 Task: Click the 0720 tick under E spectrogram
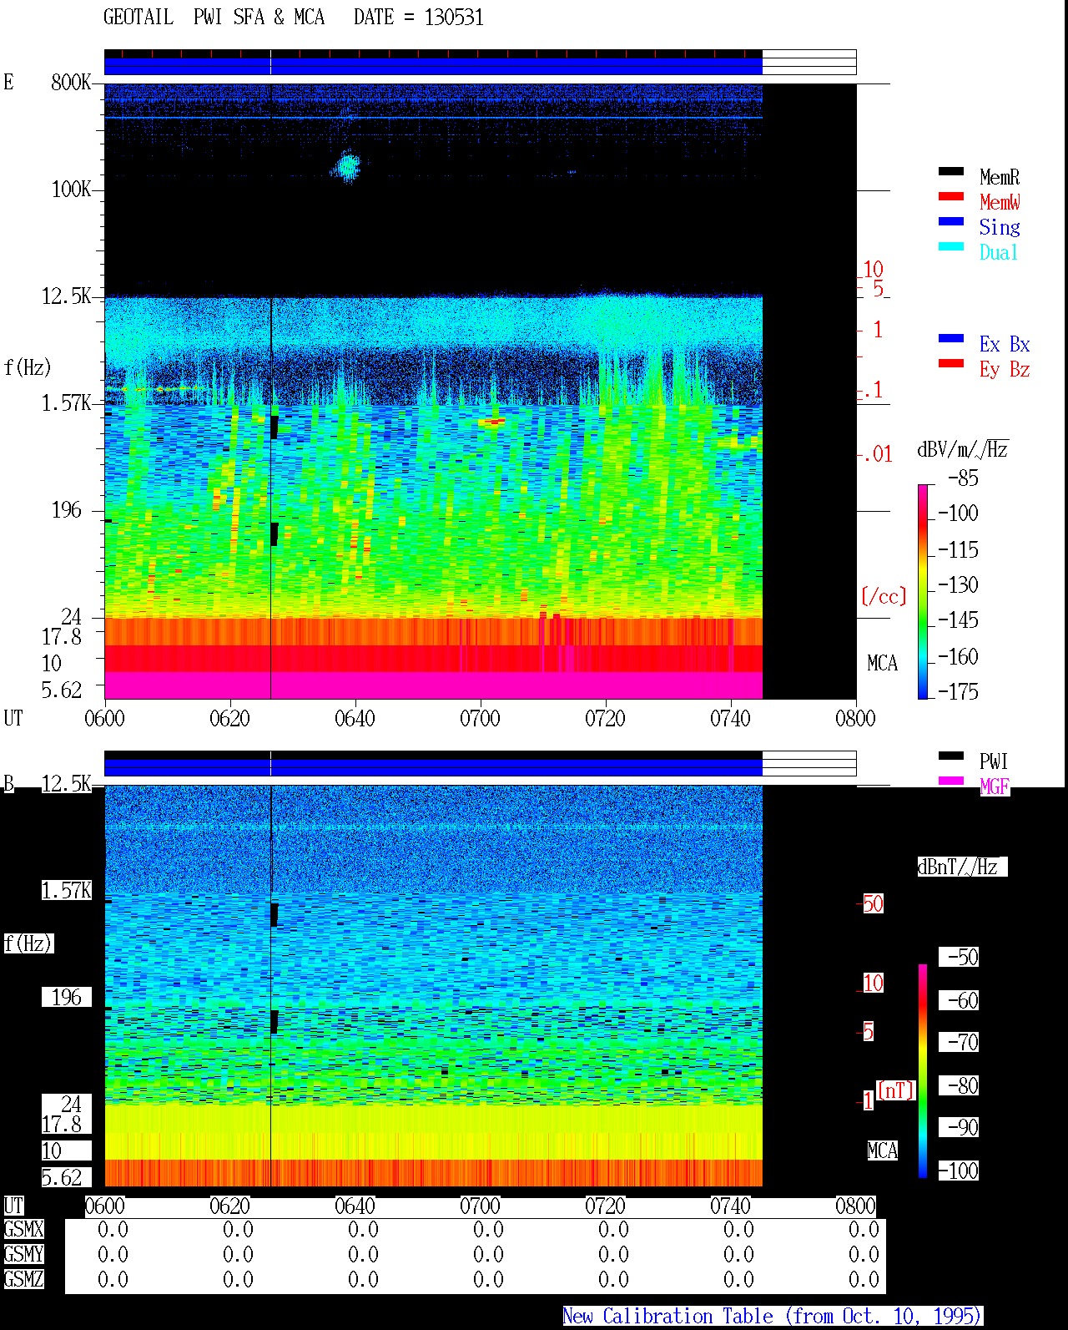pos(605,719)
